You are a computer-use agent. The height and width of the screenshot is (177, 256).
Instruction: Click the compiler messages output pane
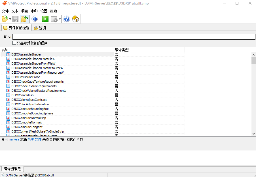coord(128,157)
